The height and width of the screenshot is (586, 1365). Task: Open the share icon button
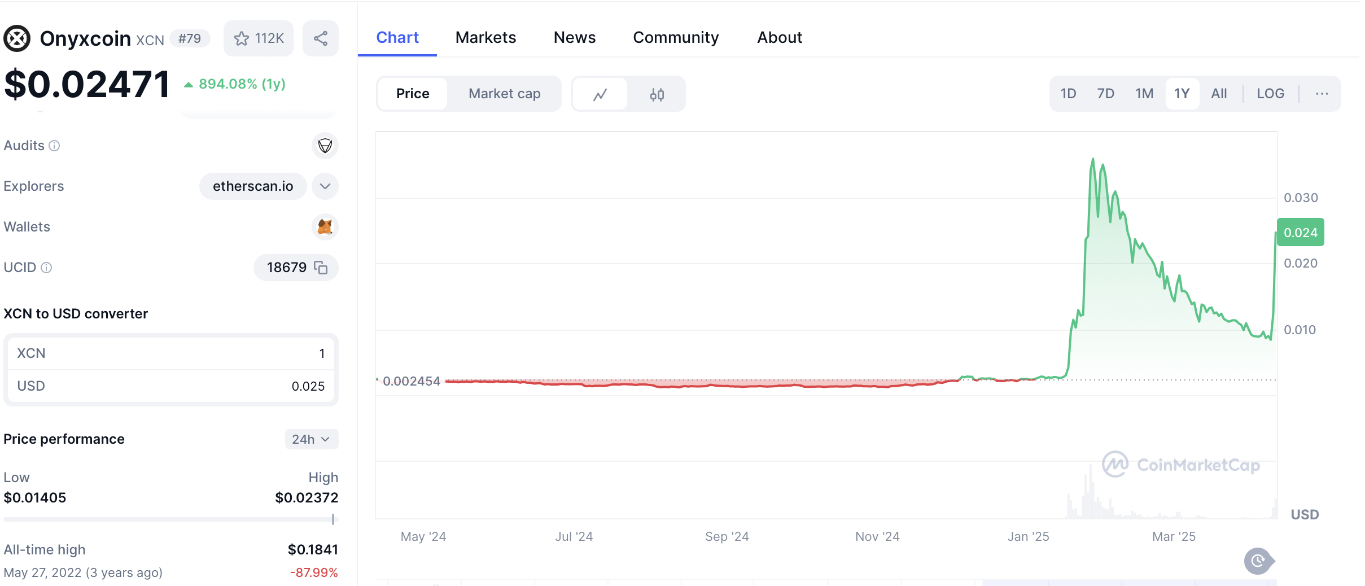[x=321, y=38]
